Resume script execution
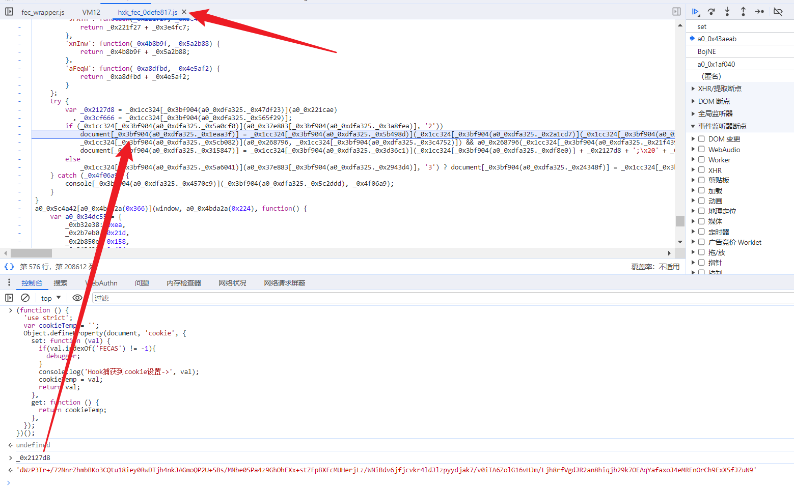This screenshot has width=794, height=486. click(695, 11)
